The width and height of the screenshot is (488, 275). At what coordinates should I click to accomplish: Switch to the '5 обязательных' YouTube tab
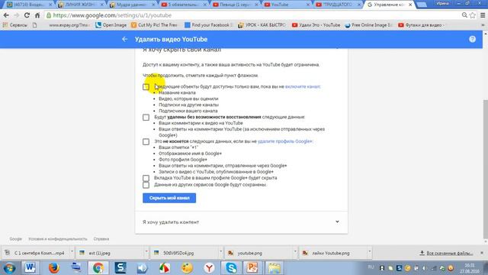click(184, 5)
